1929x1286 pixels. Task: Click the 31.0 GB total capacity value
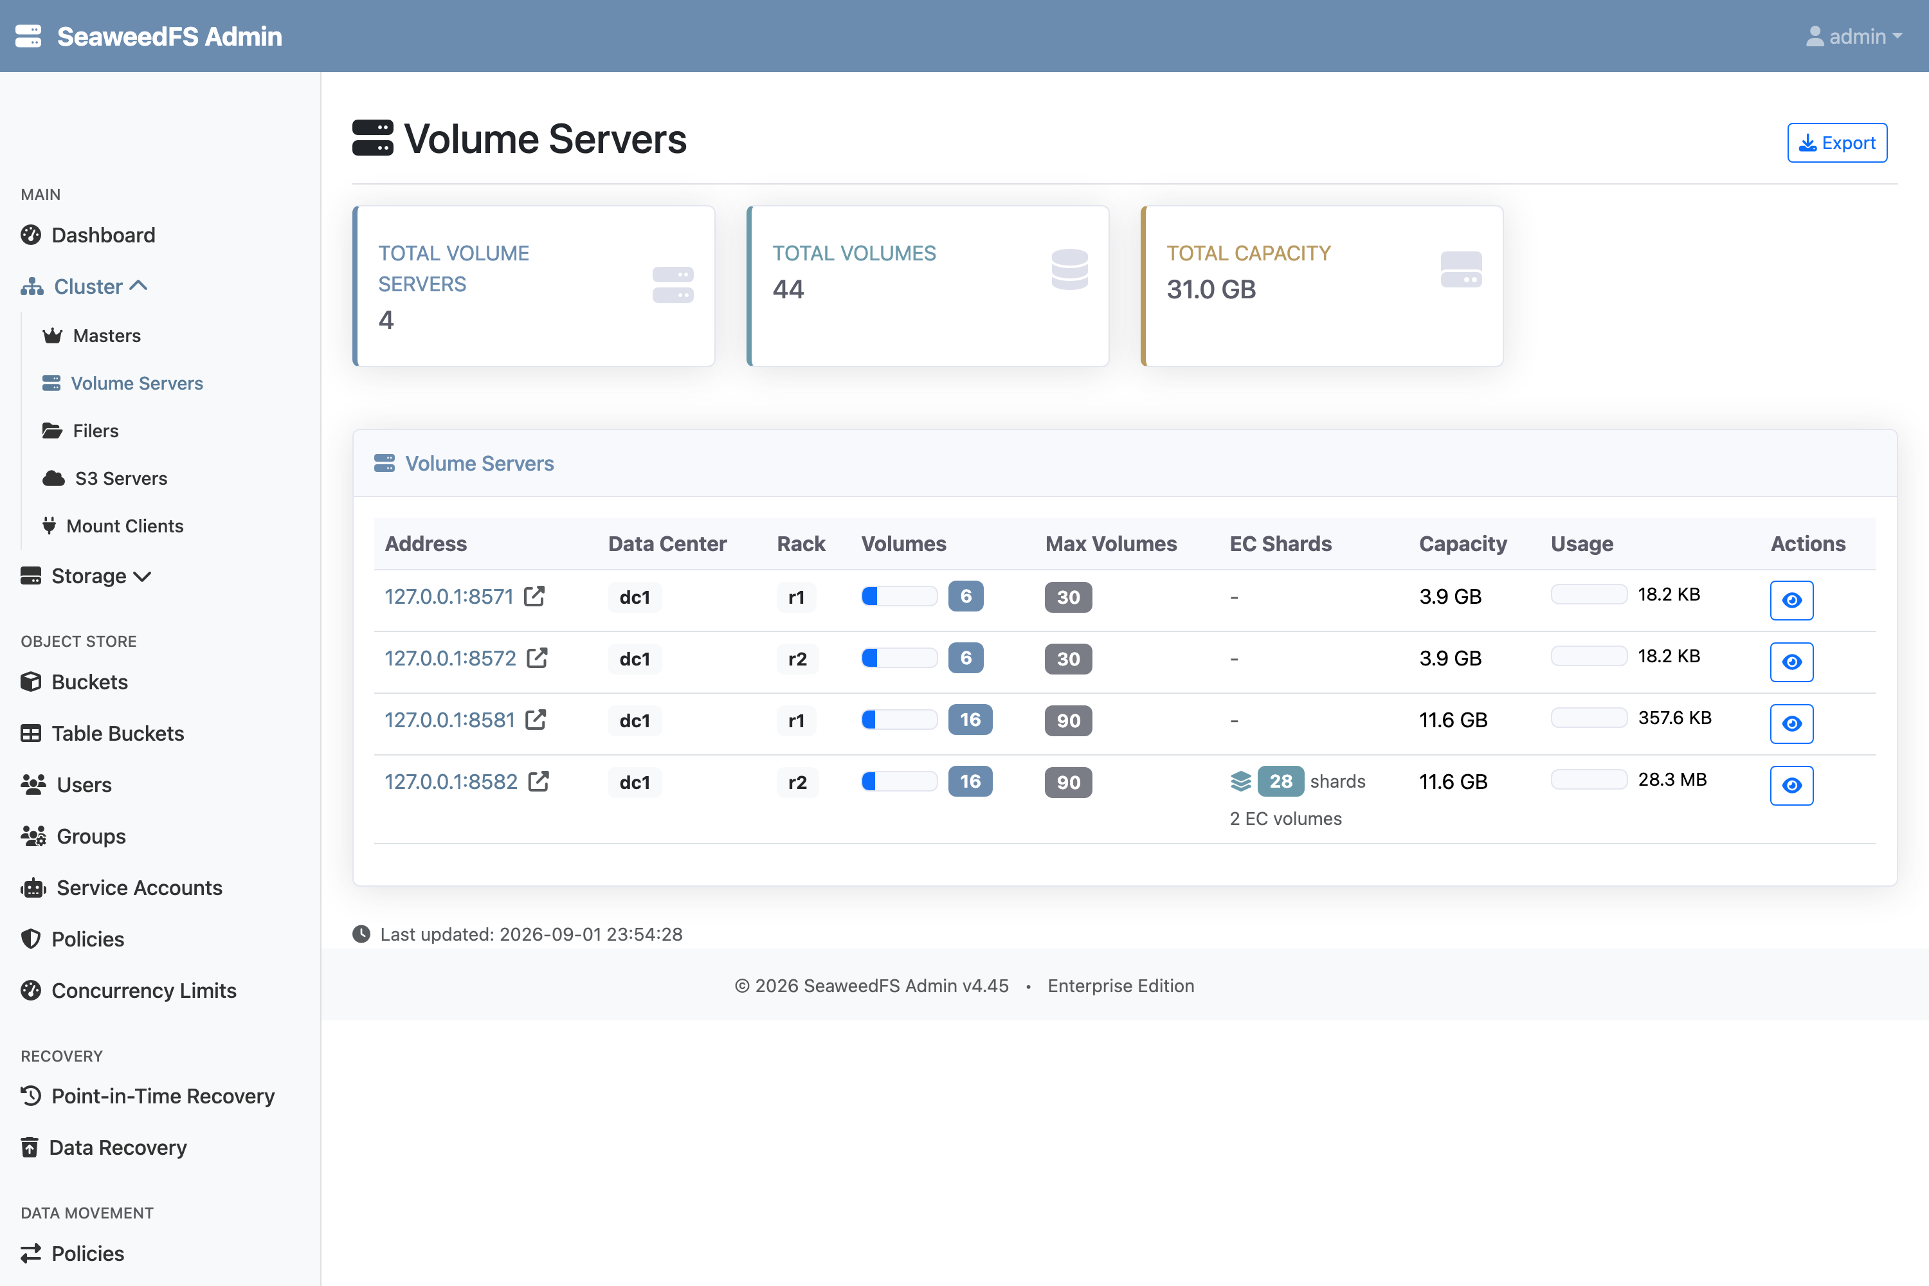(1211, 289)
